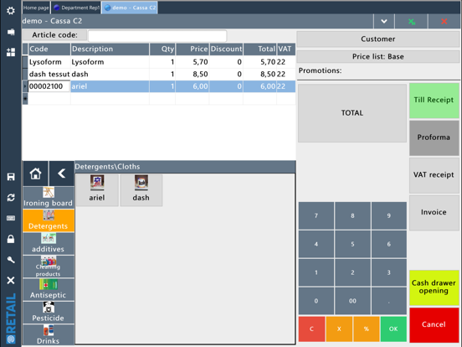Tap keypad digit 8
Viewport: 462px width, 347px height.
click(x=352, y=215)
